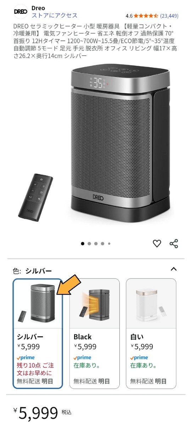195x425 pixels.
Task: Jump to second image carousel dot
Action: [x=89, y=244]
